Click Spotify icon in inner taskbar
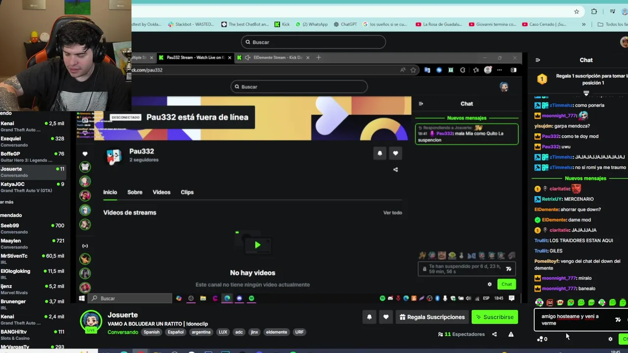This screenshot has height=353, width=628. (251, 298)
